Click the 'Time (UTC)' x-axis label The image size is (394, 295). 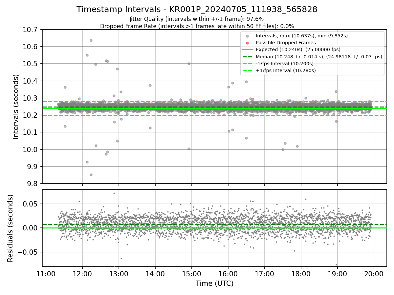tap(214, 284)
